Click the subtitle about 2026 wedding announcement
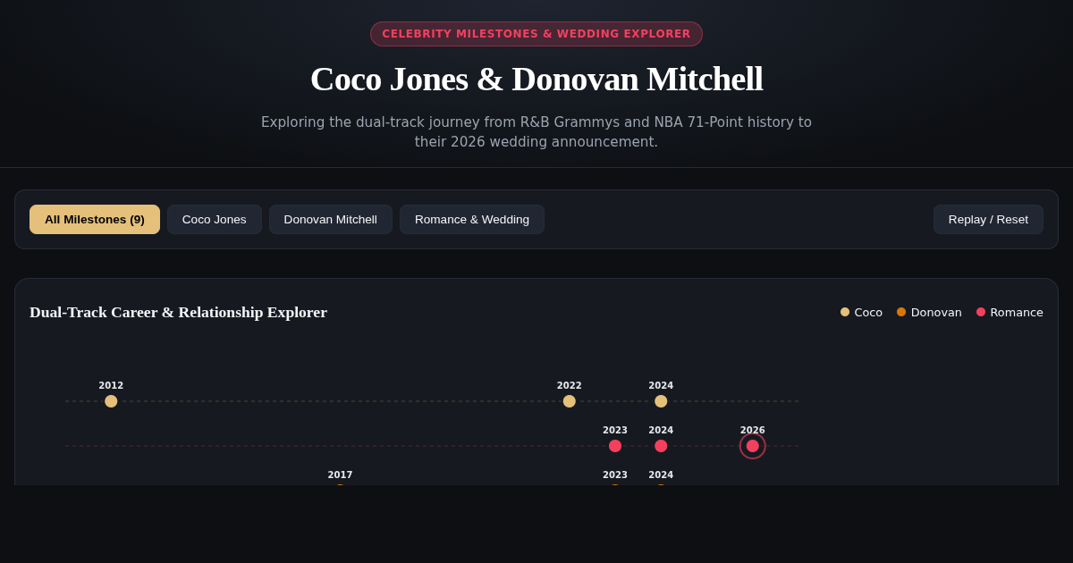1073x563 pixels. pyautogui.click(x=536, y=132)
